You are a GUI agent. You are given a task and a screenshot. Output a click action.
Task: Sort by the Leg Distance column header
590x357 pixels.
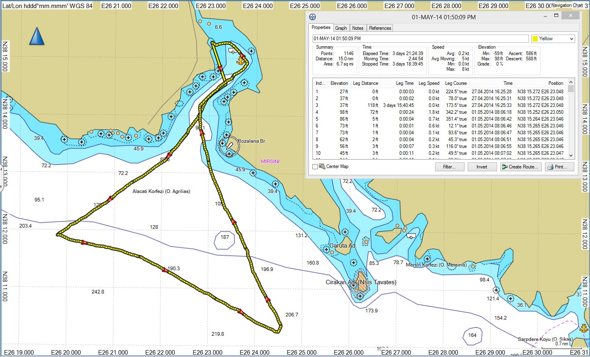pos(365,83)
